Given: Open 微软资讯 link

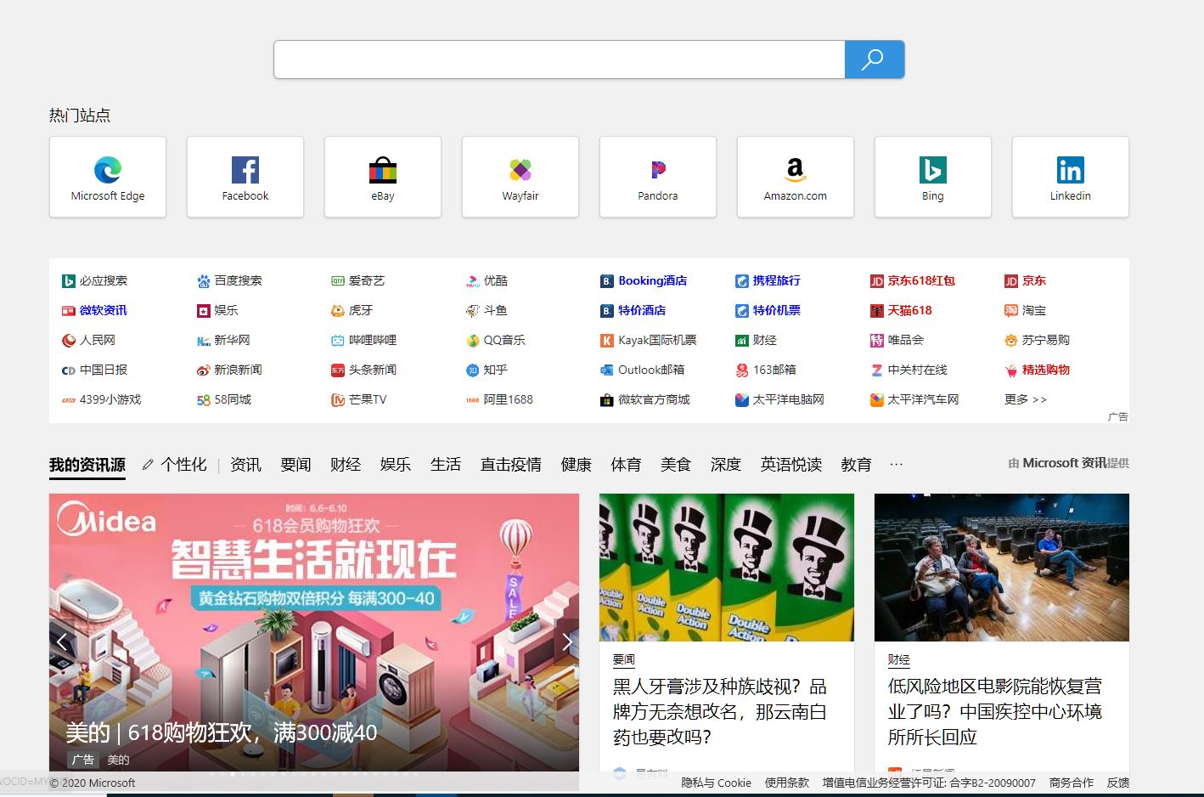Looking at the screenshot, I should (94, 310).
